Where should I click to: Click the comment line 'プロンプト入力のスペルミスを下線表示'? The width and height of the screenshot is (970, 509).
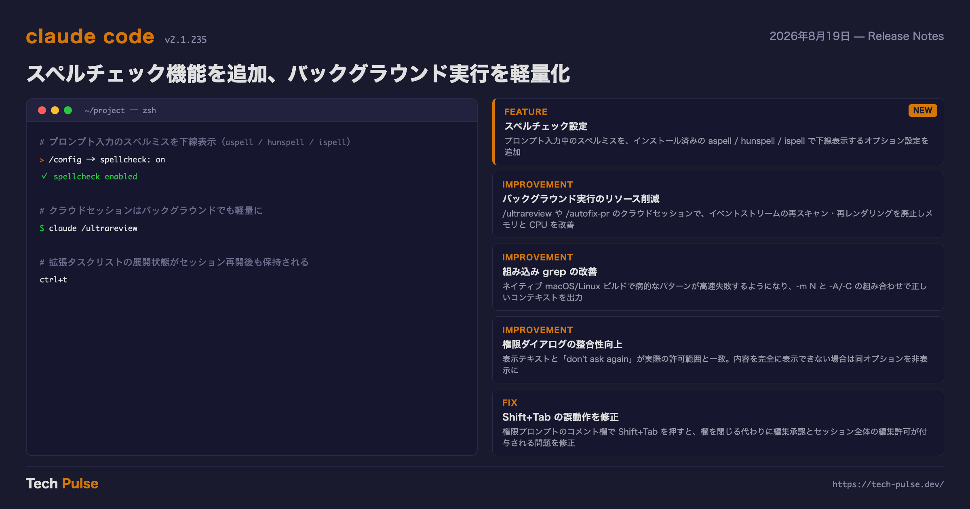click(x=195, y=142)
